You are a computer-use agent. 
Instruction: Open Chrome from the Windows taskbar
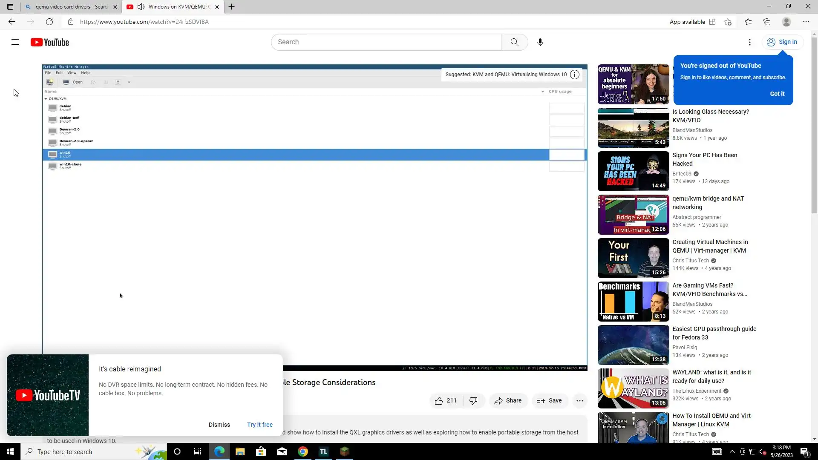[x=303, y=451]
